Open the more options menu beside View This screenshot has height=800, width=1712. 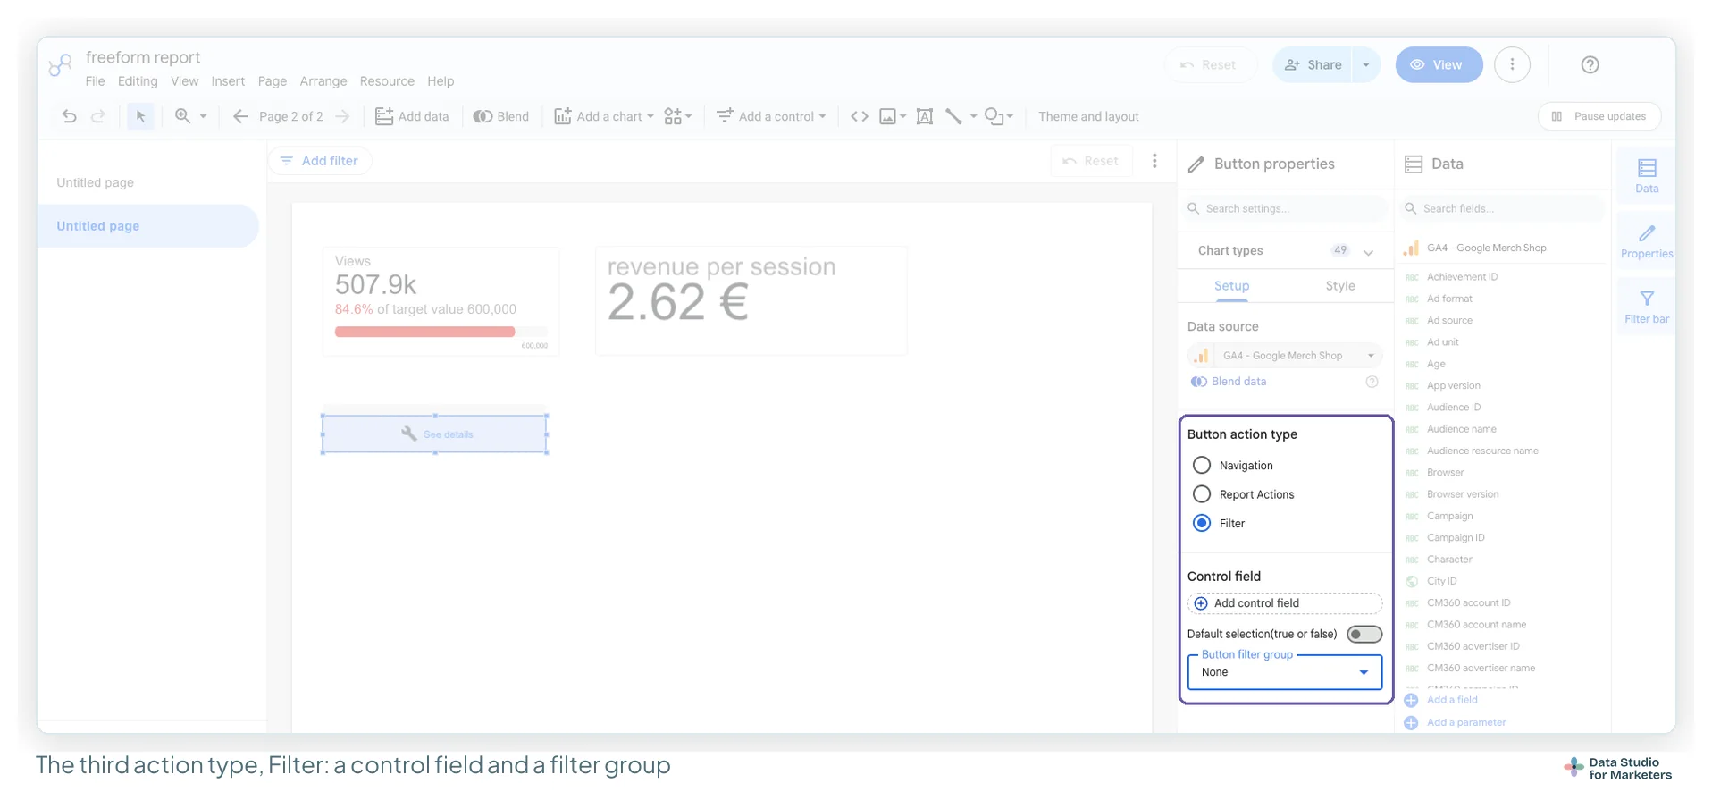pos(1512,64)
